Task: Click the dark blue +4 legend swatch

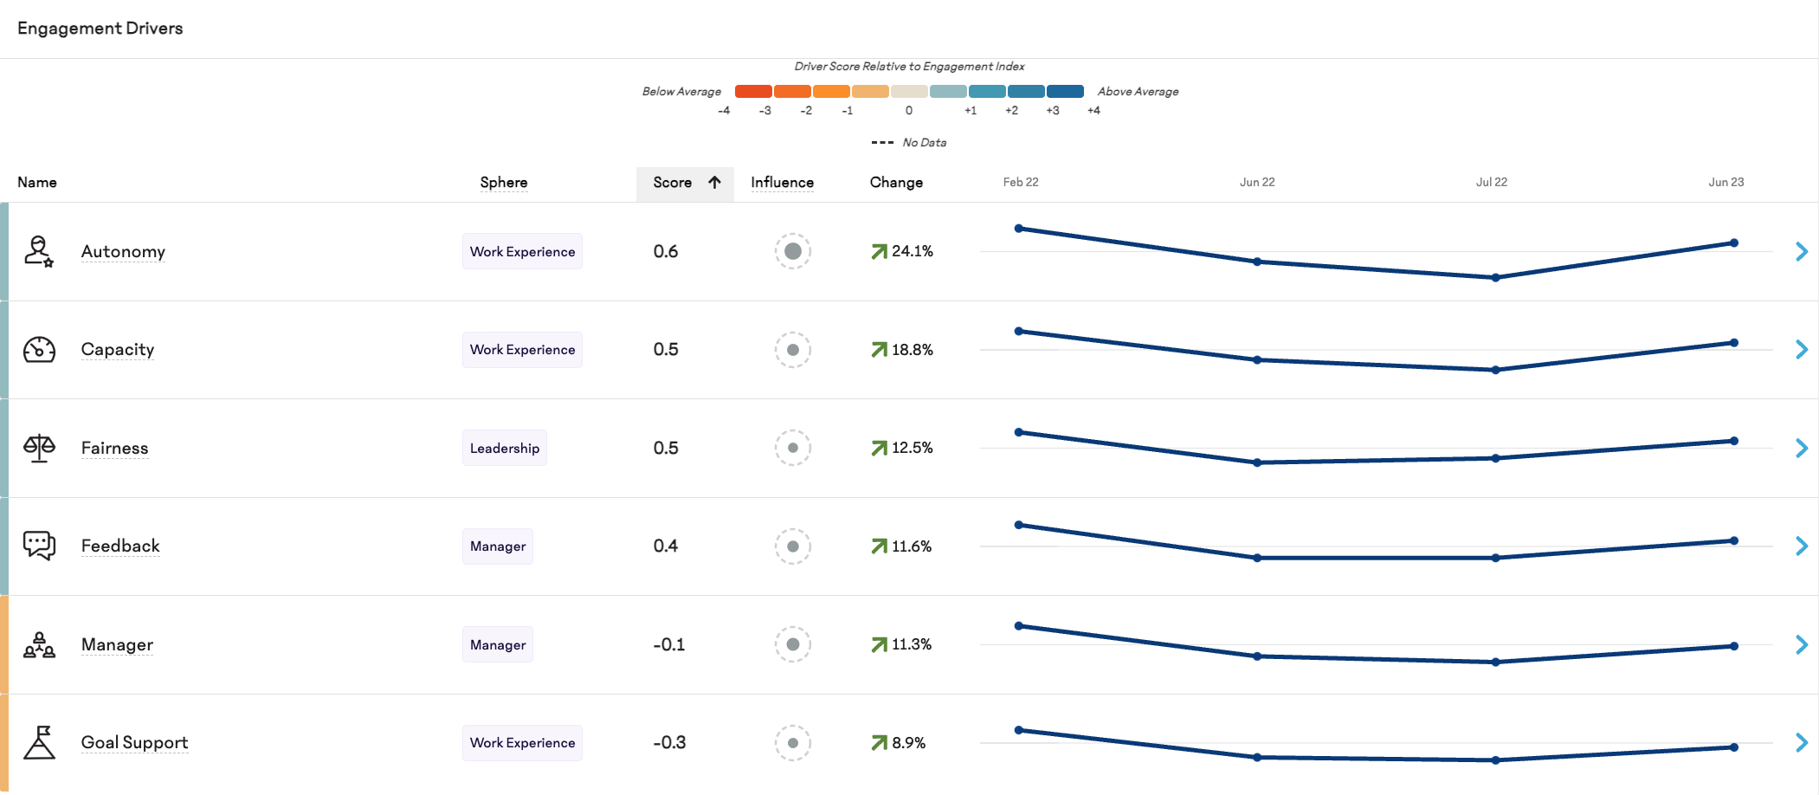Action: 1065,92
